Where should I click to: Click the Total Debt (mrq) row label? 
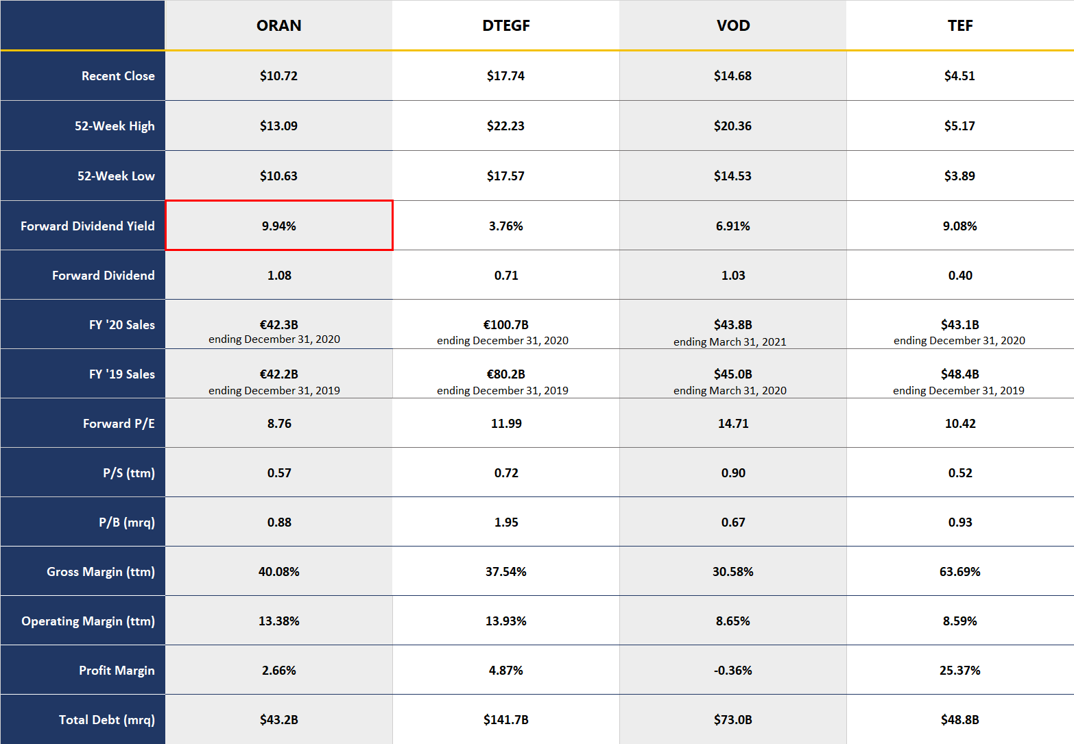pos(107,720)
